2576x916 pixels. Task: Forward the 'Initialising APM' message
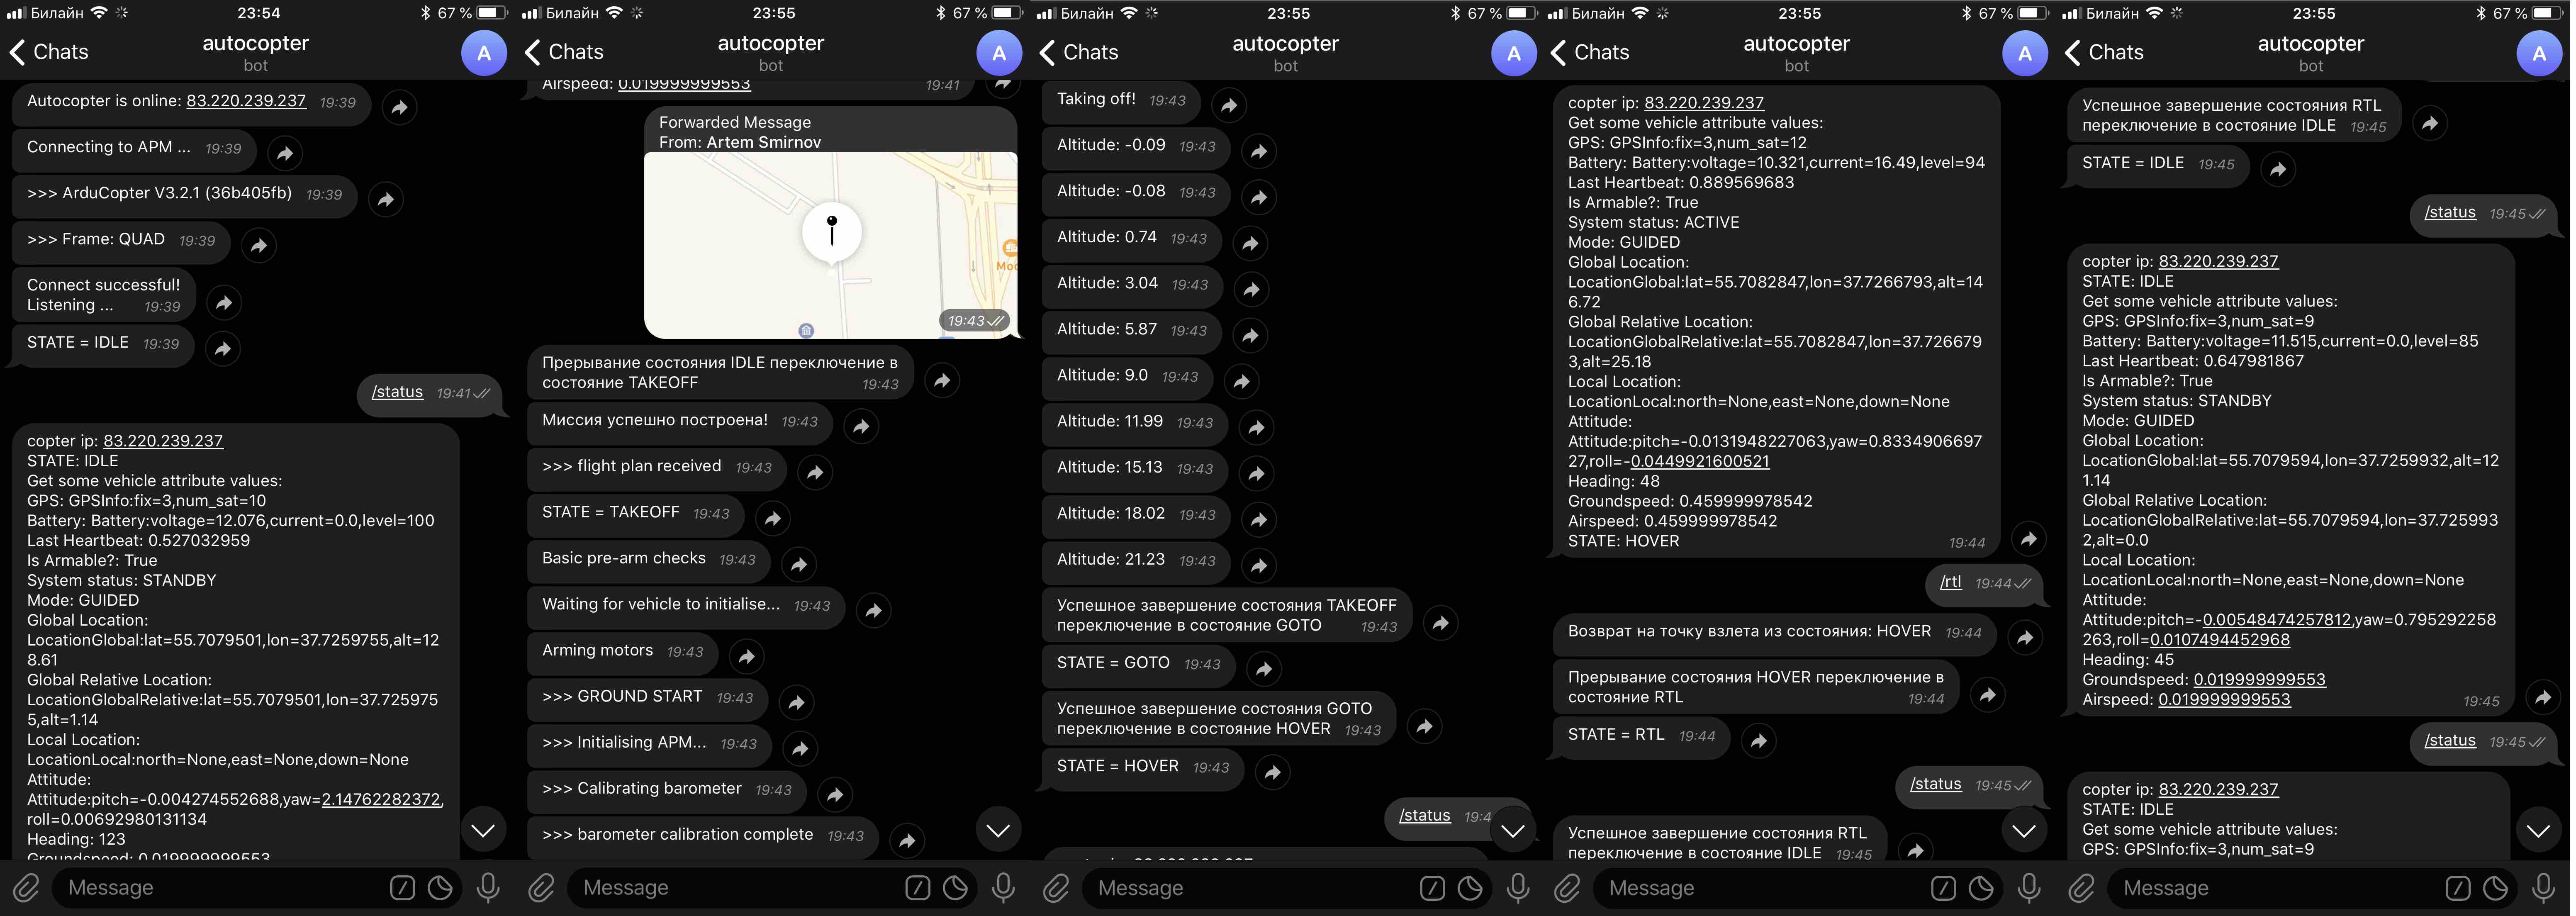(800, 748)
